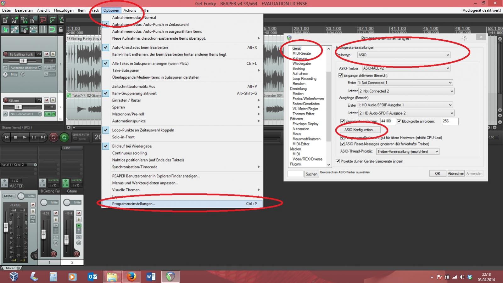Open the Optionen menu
Image resolution: width=503 pixels, height=283 pixels.
(x=111, y=10)
